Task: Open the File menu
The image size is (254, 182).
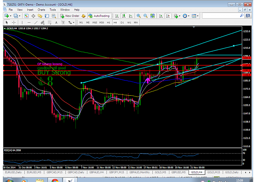Action: (11, 10)
